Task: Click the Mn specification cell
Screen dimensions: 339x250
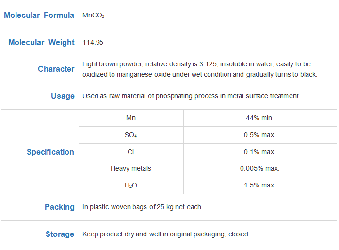Action: pos(131,118)
